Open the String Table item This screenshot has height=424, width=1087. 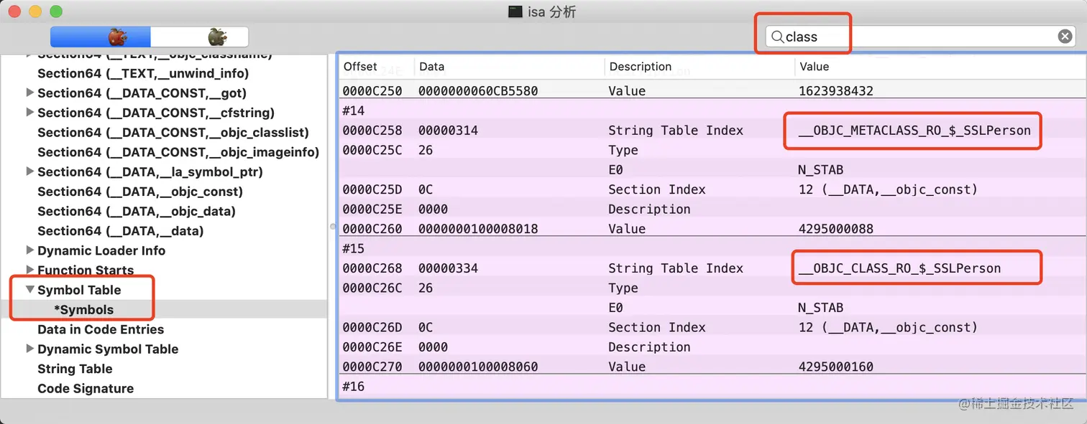tap(75, 369)
